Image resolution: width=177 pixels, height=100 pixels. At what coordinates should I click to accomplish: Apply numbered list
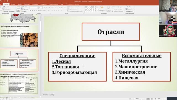coord(56,7)
